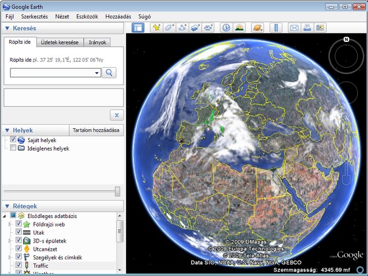
Task: Uncheck the Traffic layer
Action: pyautogui.click(x=18, y=265)
